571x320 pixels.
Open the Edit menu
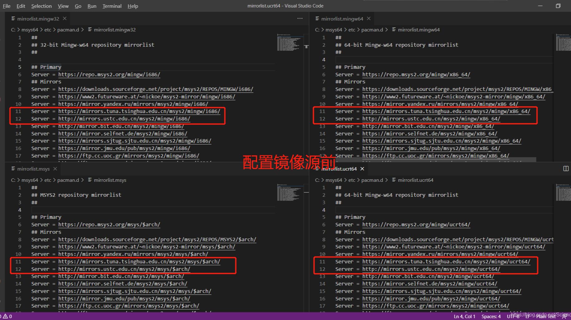tap(21, 6)
